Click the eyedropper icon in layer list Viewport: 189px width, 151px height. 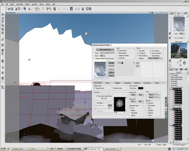pyautogui.click(x=134, y=63)
